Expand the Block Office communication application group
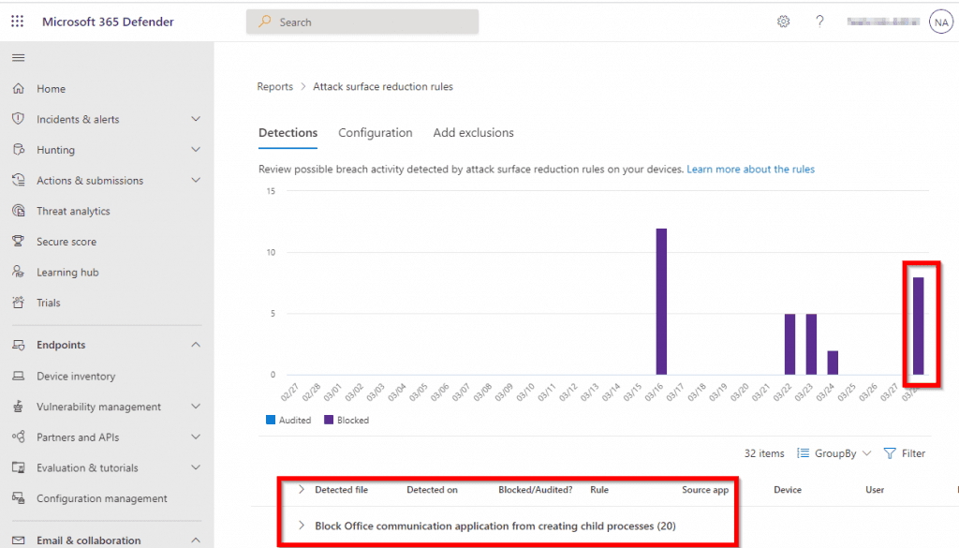 pos(301,526)
